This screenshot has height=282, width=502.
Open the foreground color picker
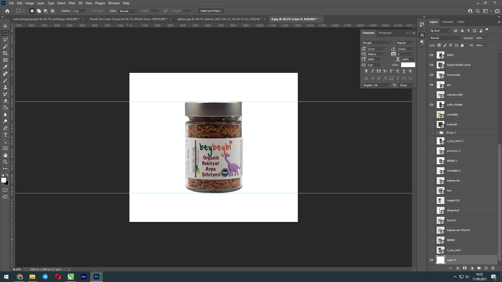[x=4, y=180]
